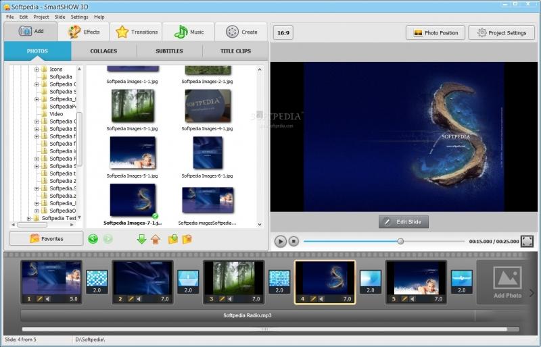This screenshot has width=541, height=347.
Task: Toggle the 16:9 aspect ratio button
Action: (283, 32)
